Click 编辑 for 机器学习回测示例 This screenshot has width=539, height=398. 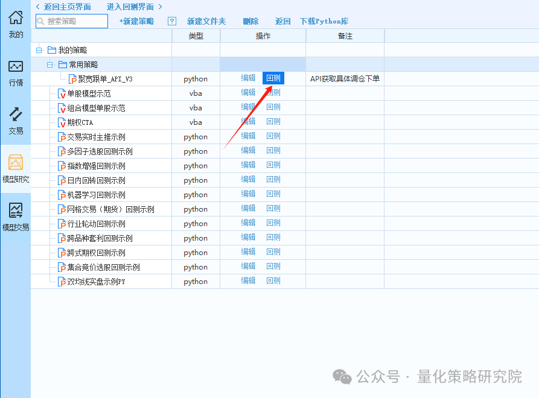(x=248, y=194)
